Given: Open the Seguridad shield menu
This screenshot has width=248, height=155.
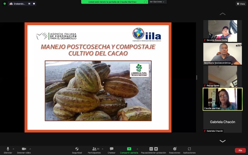Looking at the screenshot, I should pos(77,149).
